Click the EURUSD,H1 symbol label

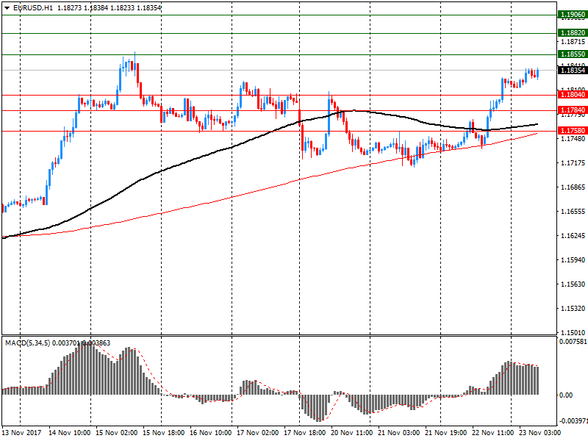click(x=33, y=8)
